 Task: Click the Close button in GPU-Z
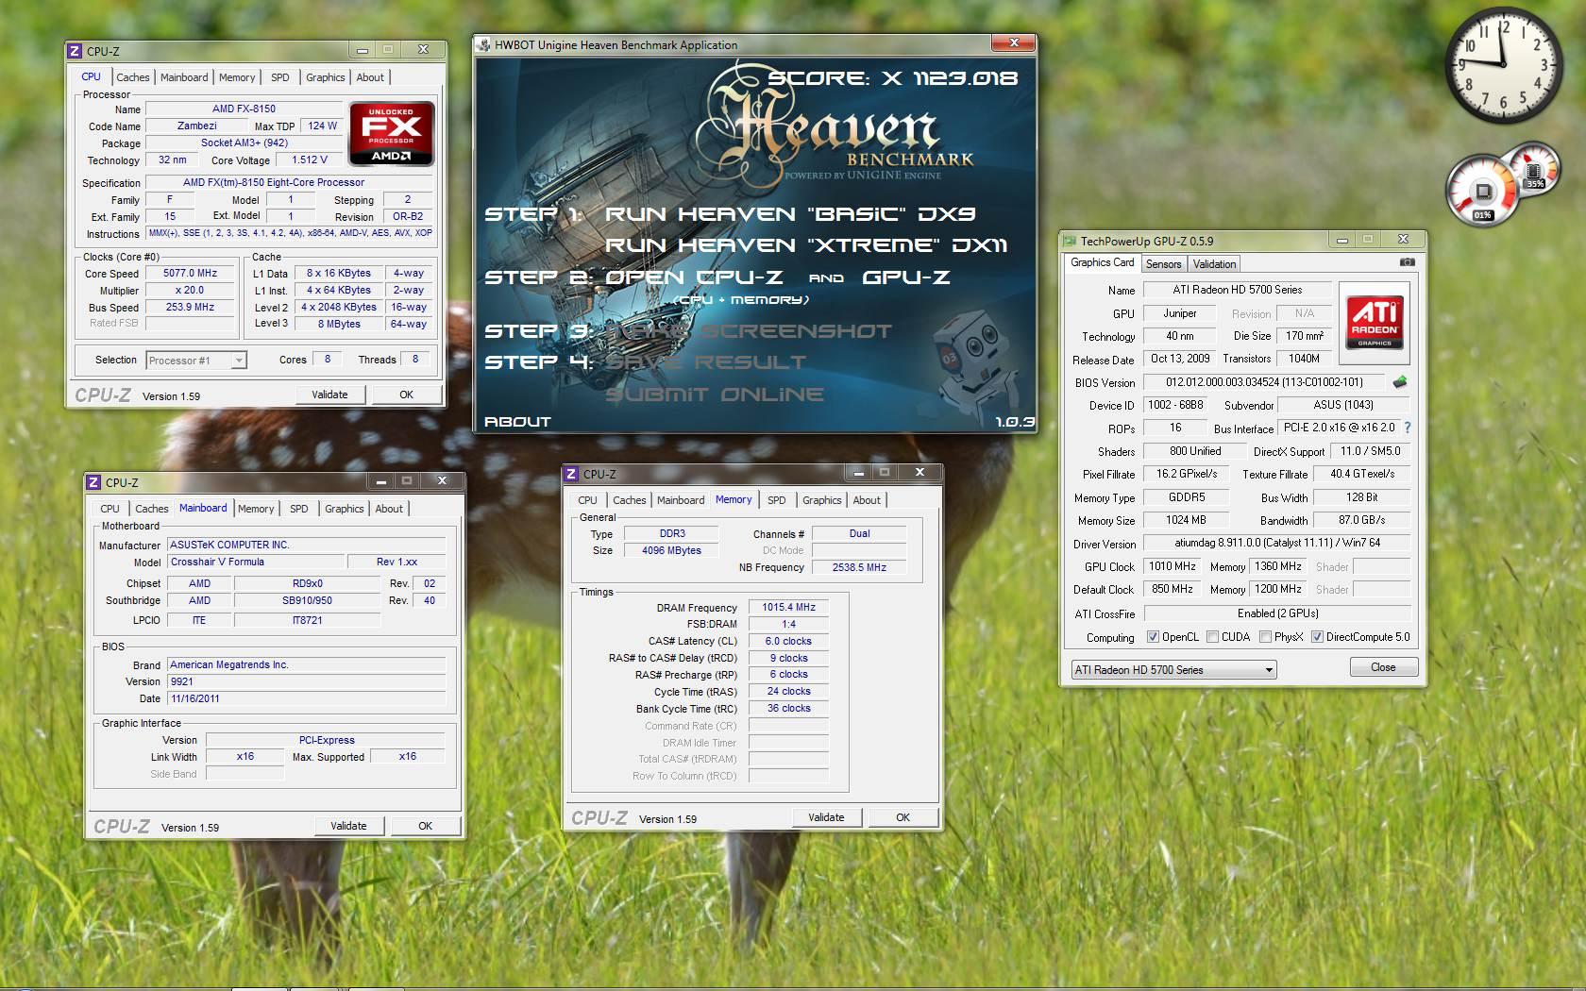pos(1383,667)
